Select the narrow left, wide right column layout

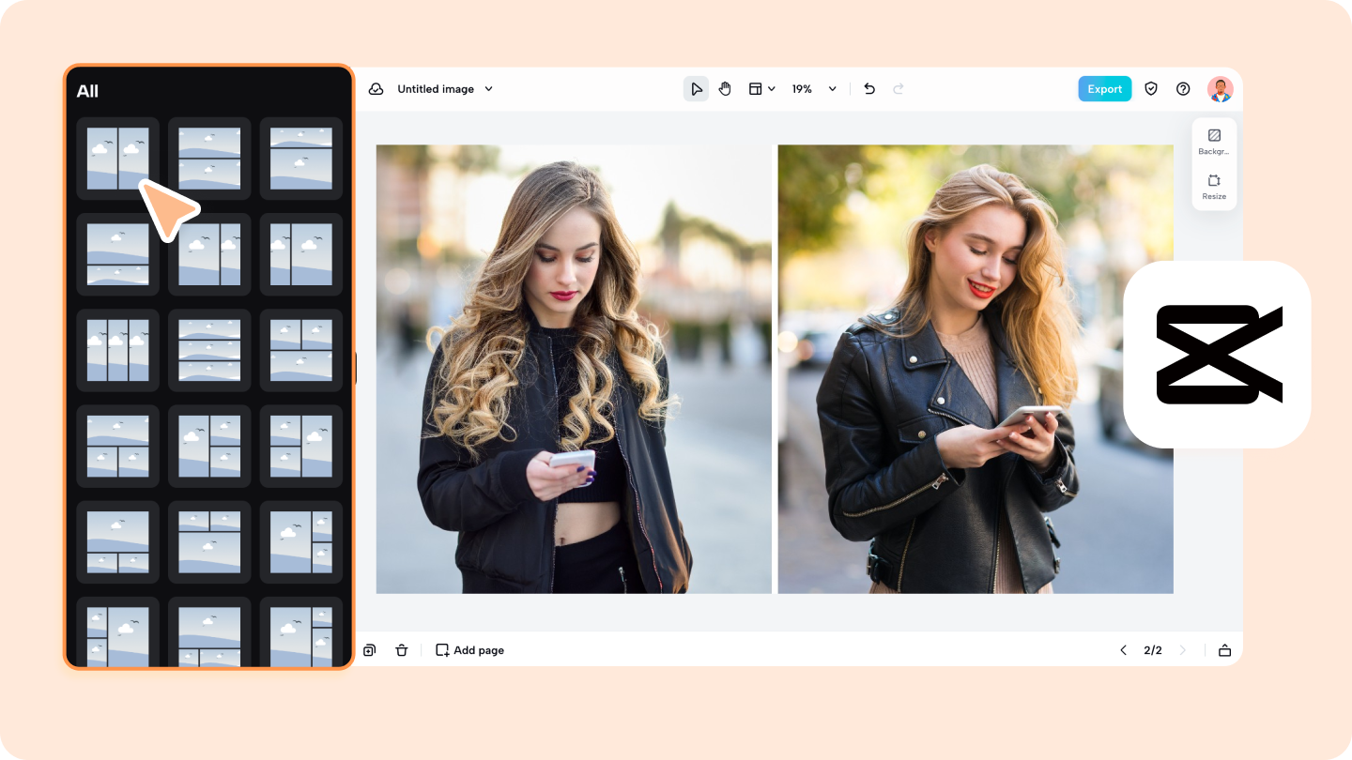tap(301, 254)
